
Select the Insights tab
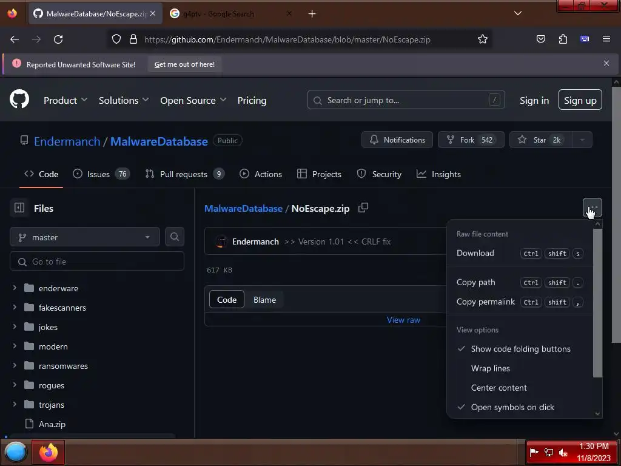[438, 174]
